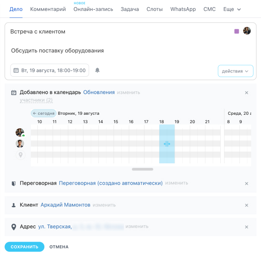Expand the участники (2) list
The height and width of the screenshot is (258, 261).
(36, 100)
